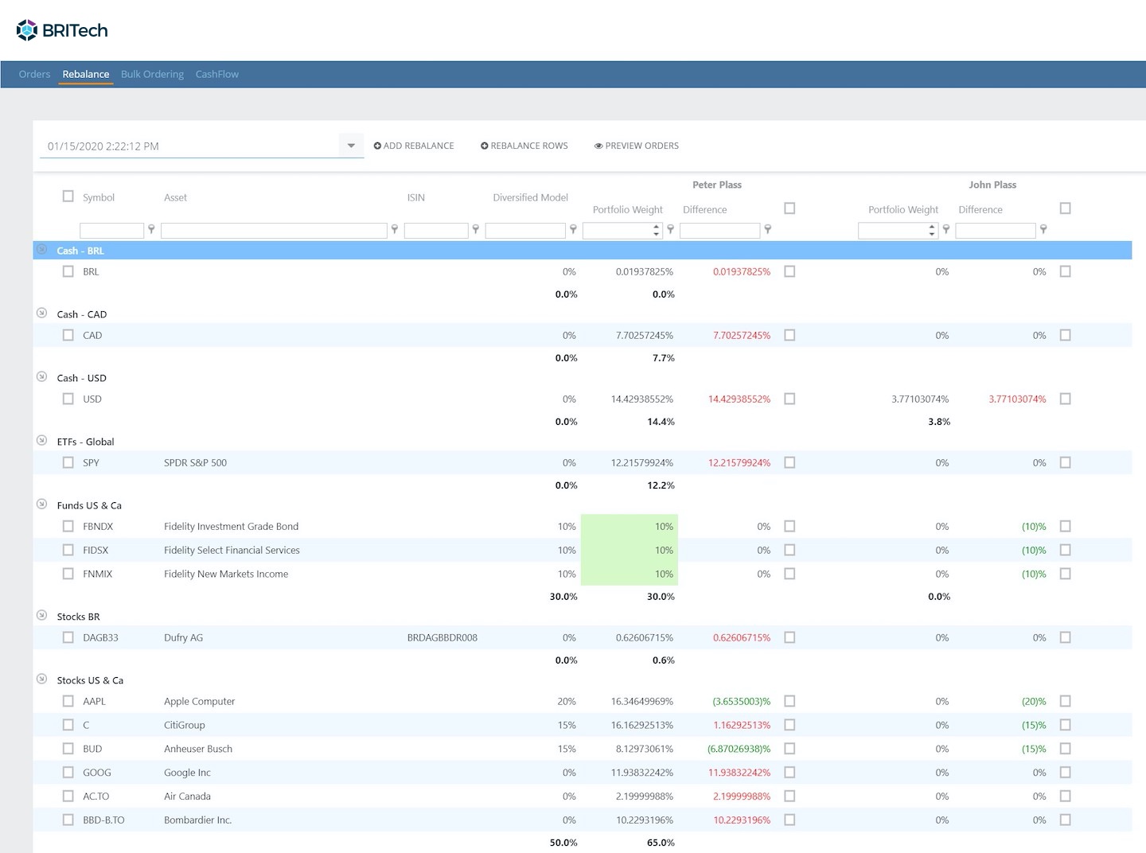
Task: Click Peter Plass Portfolio Weight filter spinner
Action: [656, 230]
